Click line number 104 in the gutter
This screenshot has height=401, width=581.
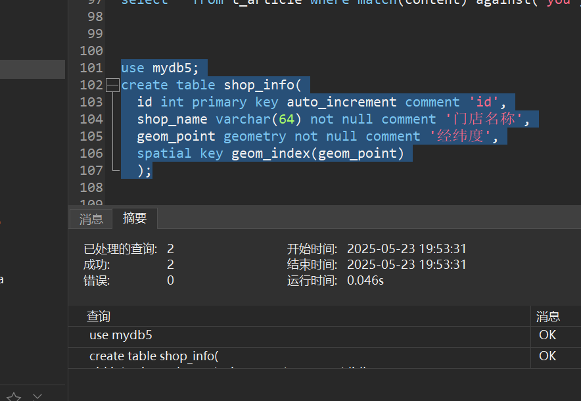tap(91, 120)
